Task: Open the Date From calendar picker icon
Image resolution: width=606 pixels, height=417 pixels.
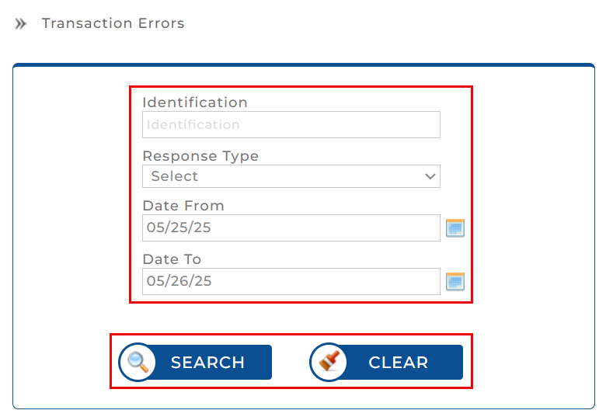Action: (454, 228)
